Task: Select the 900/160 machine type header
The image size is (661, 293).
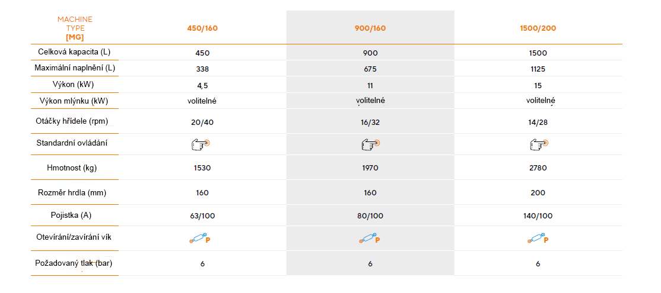Action: point(370,28)
